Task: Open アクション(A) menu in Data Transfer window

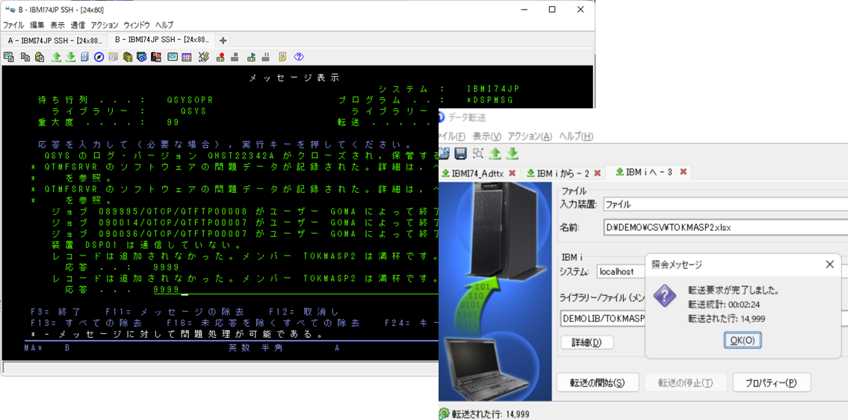Action: (530, 136)
